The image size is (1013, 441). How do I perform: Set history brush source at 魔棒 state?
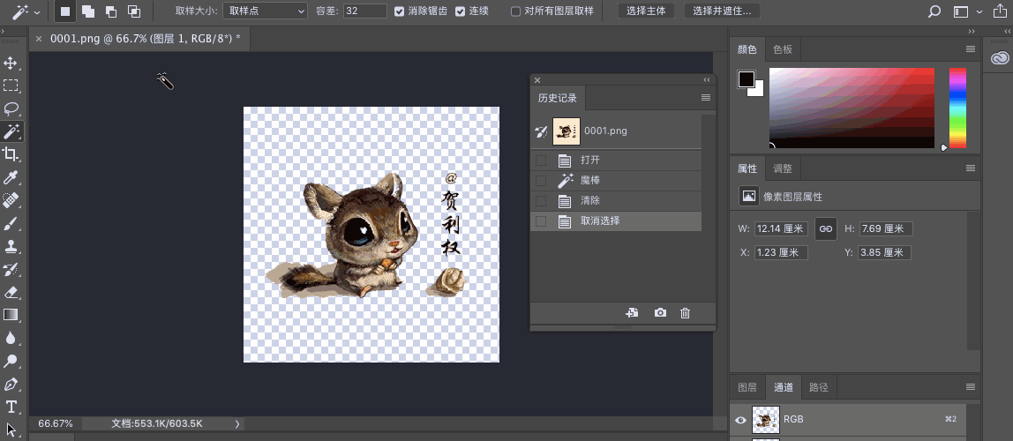pyautogui.click(x=541, y=181)
